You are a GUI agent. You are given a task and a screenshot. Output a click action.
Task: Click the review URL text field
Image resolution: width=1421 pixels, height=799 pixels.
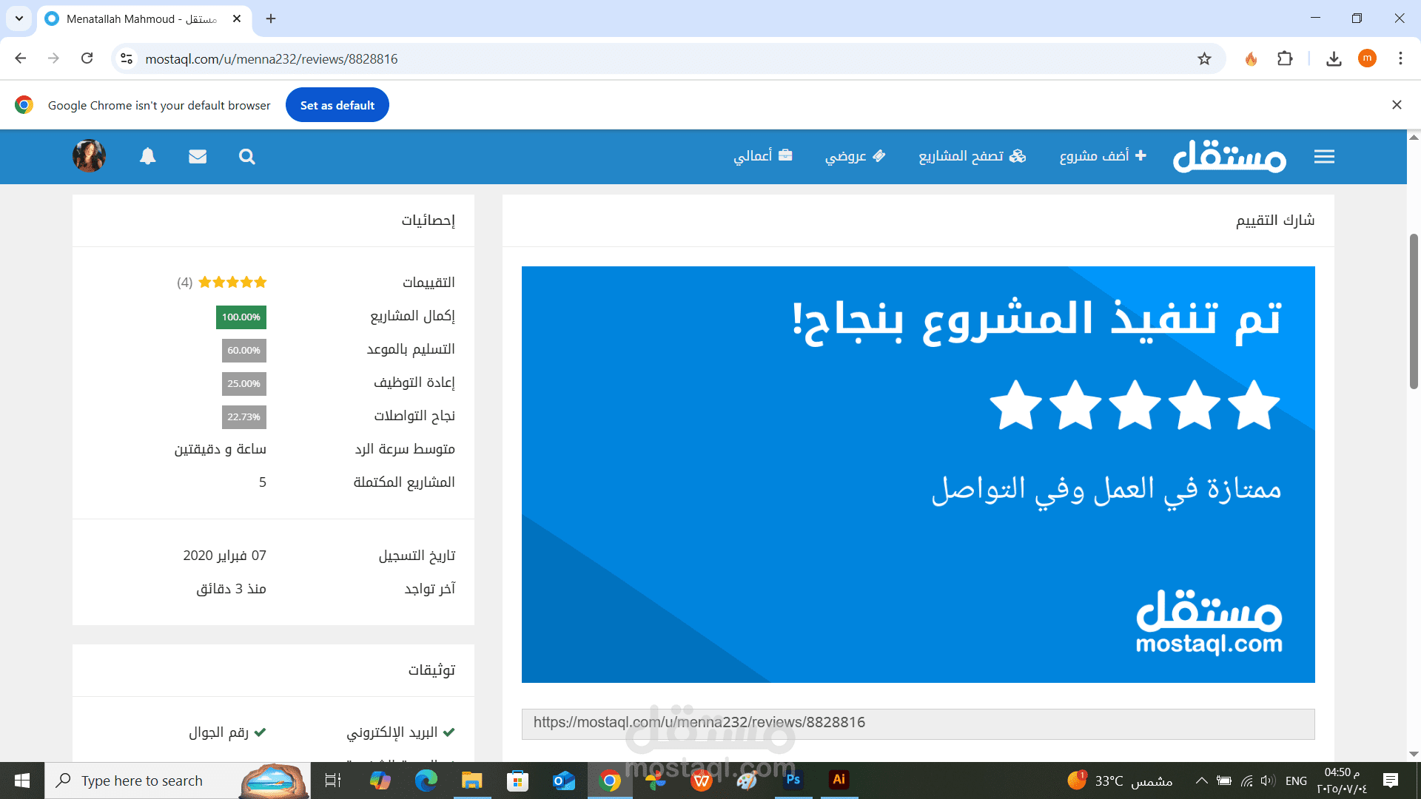918,723
